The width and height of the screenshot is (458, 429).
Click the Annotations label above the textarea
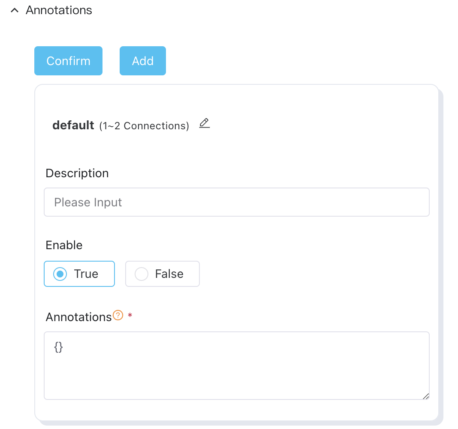pyautogui.click(x=78, y=317)
